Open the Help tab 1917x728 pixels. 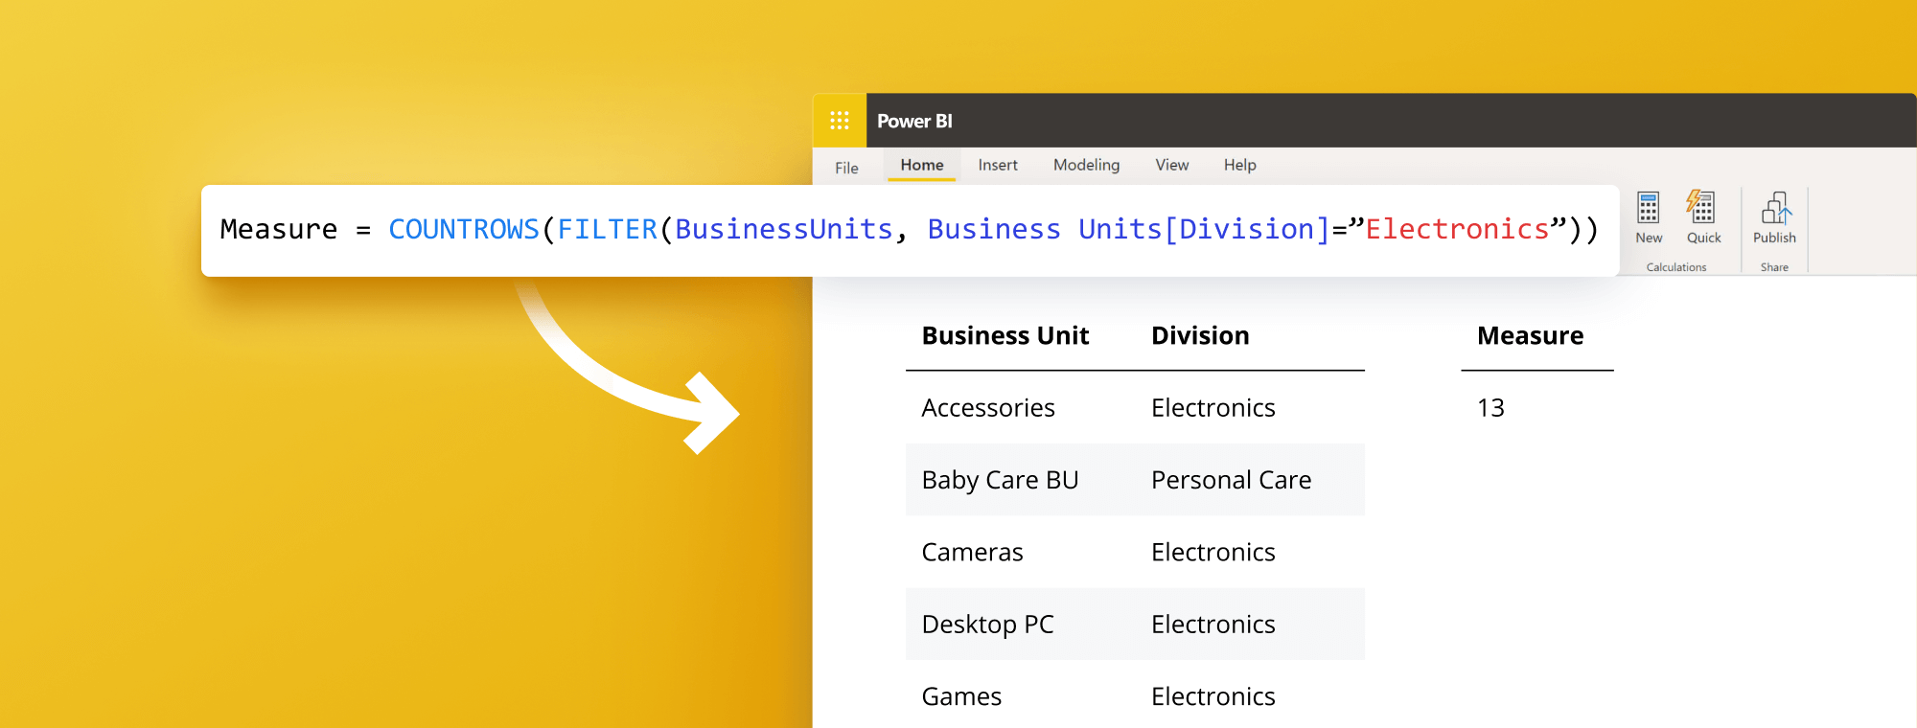(x=1239, y=165)
